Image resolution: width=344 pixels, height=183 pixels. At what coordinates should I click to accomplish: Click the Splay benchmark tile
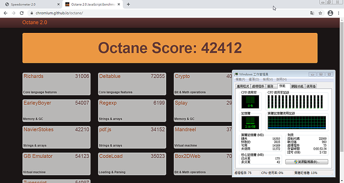click(203, 111)
